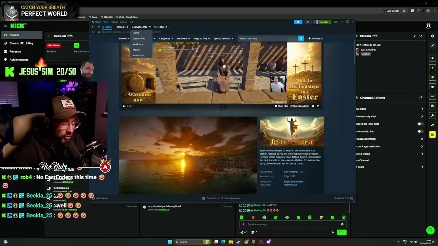This screenshot has width=438, height=246.
Task: Open Special Sections dropdown
Action: (223, 39)
